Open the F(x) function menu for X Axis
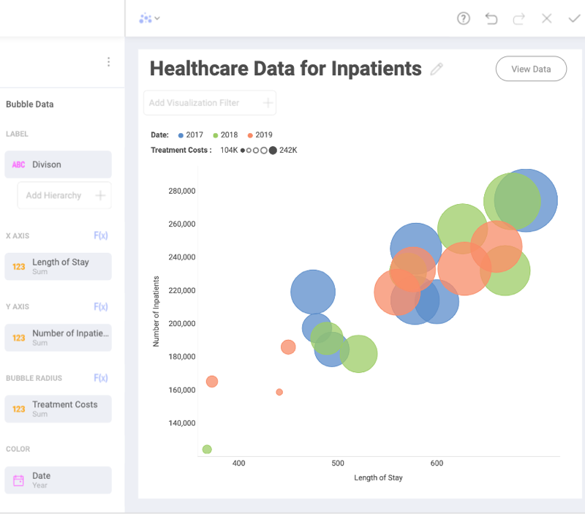 coord(101,235)
